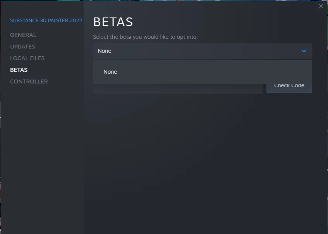The height and width of the screenshot is (234, 328).
Task: Click the BETAS page heading
Action: 113,22
